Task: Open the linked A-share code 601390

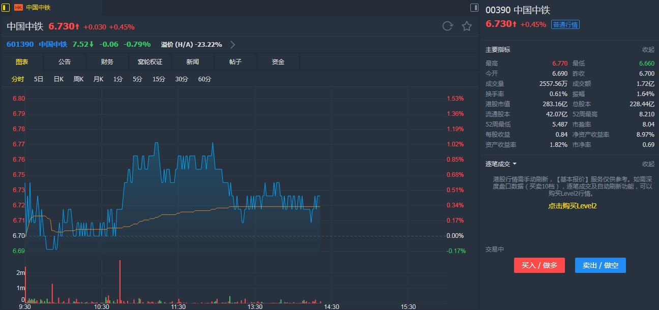Action: click(20, 44)
